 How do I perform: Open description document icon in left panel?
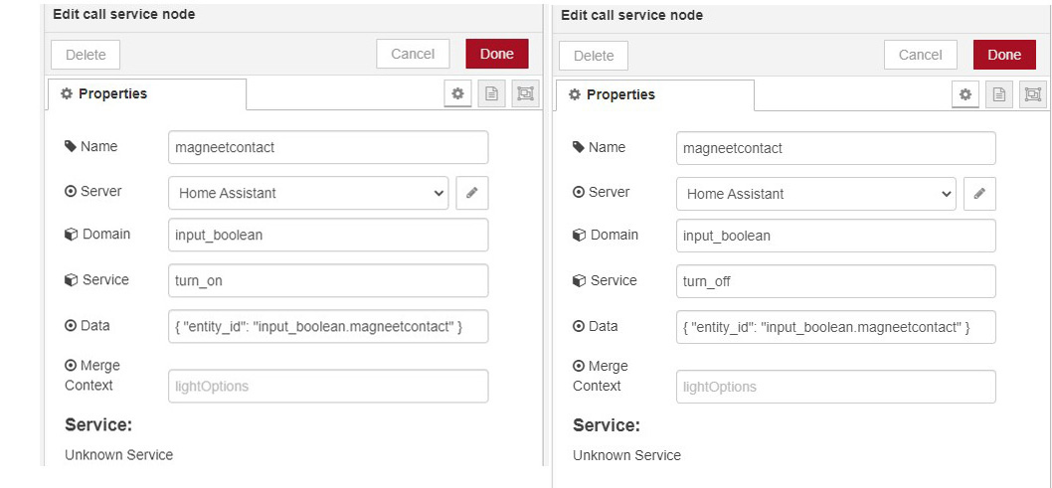[491, 94]
